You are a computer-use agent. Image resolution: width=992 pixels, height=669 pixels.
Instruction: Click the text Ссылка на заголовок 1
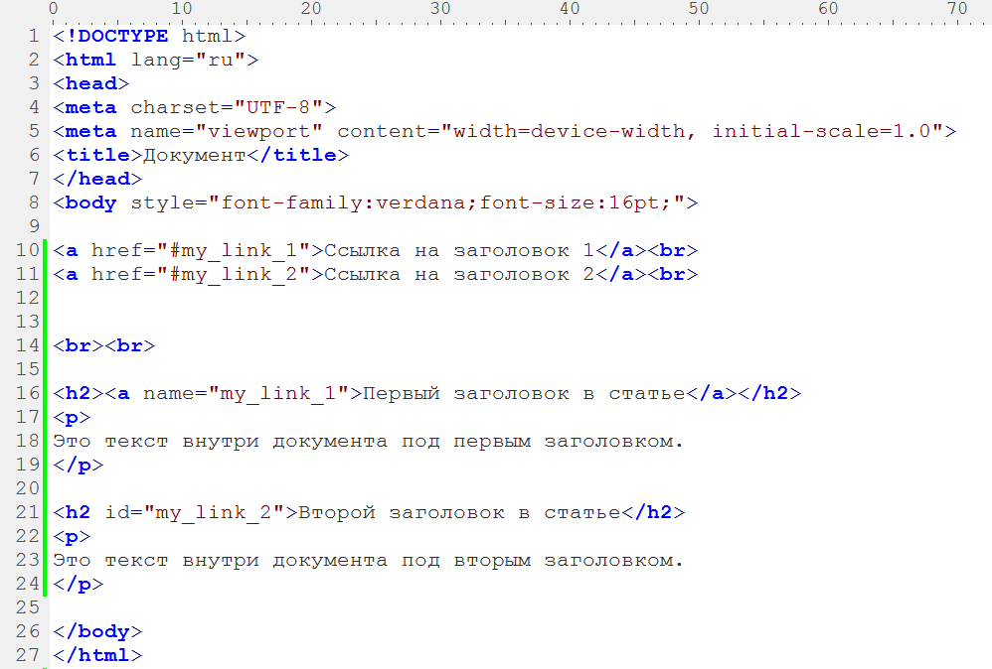(x=459, y=251)
